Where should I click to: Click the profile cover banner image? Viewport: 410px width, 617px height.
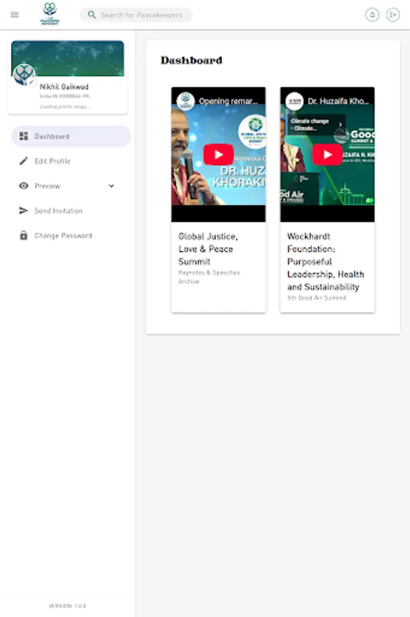(68, 58)
